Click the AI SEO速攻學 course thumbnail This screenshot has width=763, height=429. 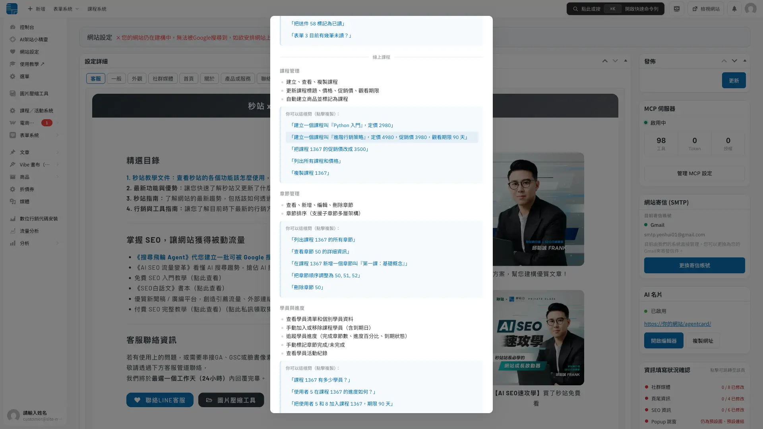pyautogui.click(x=538, y=338)
